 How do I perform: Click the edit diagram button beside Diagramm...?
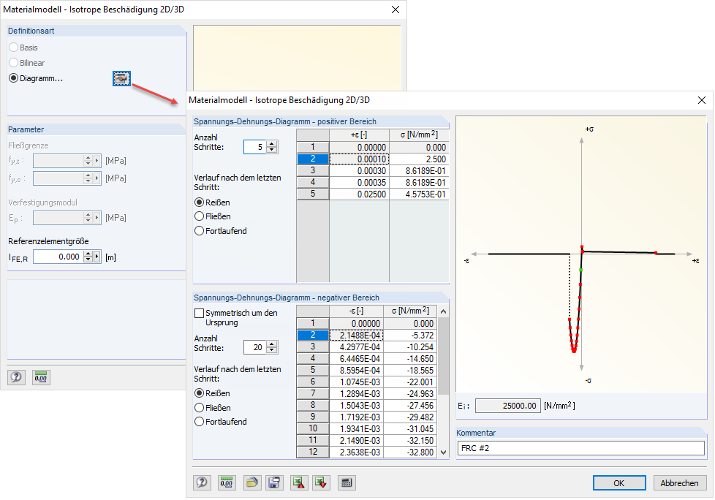point(121,78)
